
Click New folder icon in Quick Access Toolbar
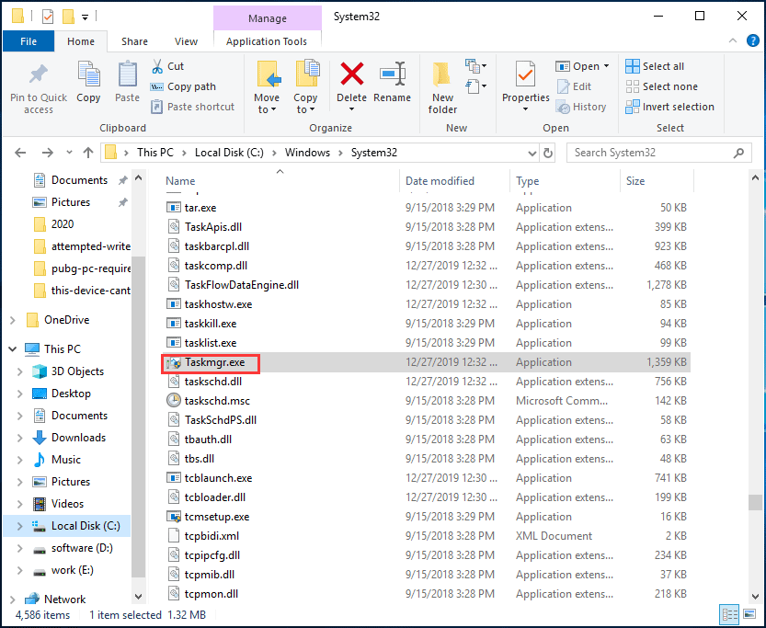click(x=68, y=17)
